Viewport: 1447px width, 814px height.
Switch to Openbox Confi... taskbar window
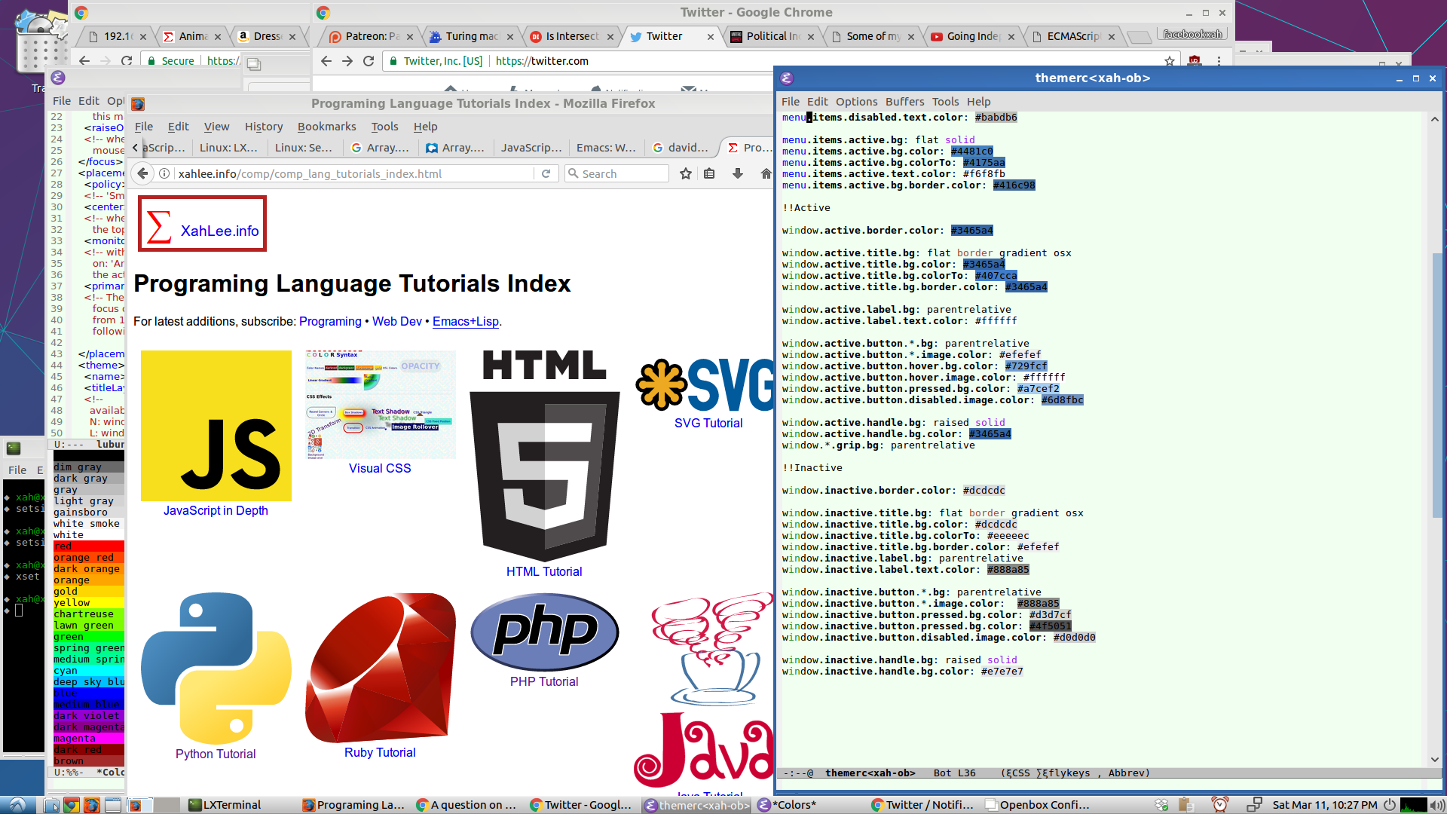1037,805
